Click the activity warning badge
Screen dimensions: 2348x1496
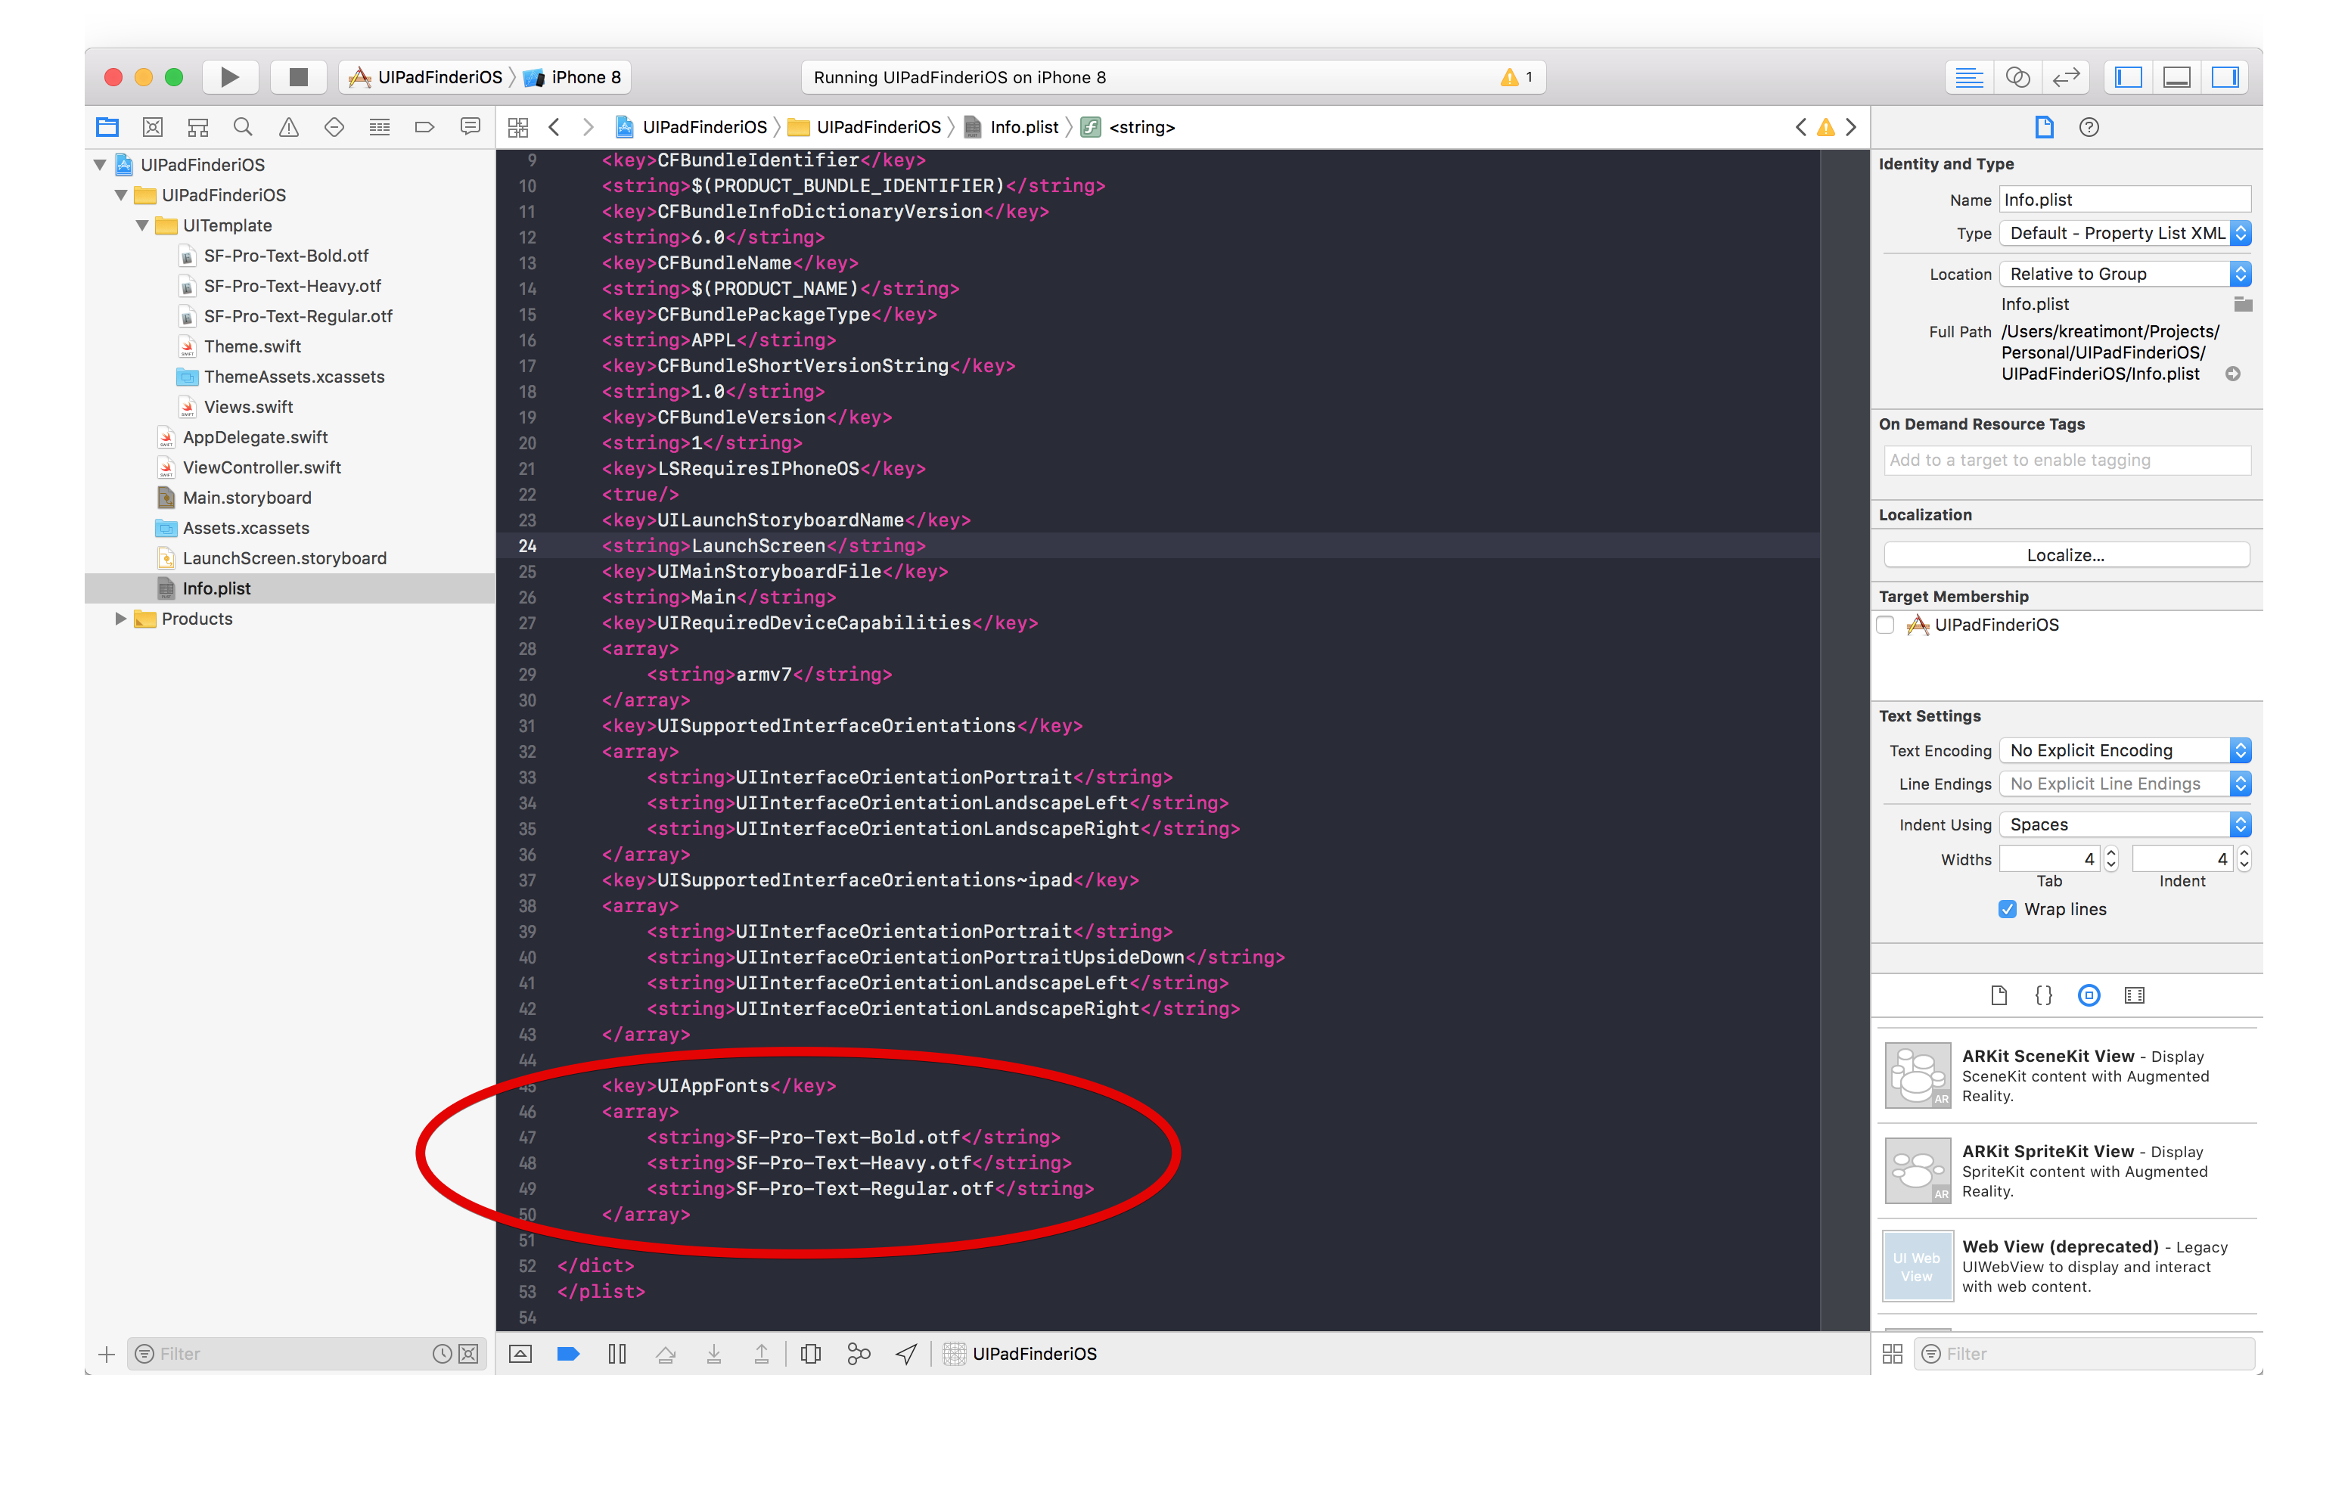tap(1516, 77)
